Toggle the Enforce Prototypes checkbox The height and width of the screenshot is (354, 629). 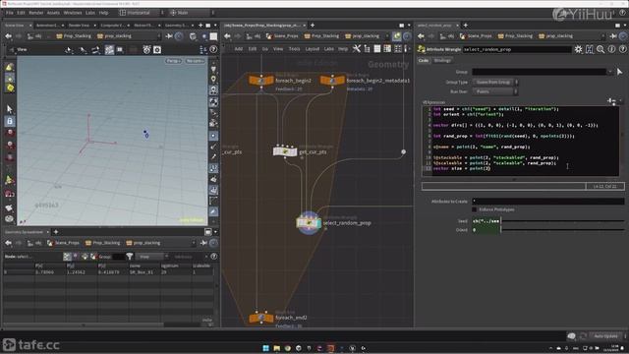click(474, 209)
